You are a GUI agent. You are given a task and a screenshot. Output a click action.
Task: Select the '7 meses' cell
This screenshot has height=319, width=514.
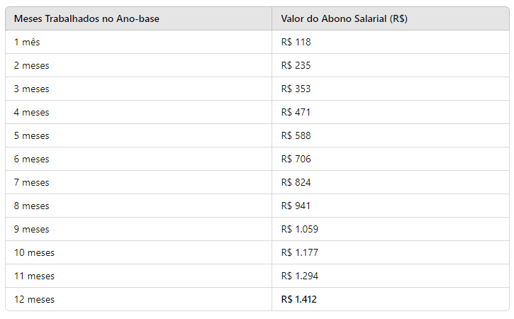[32, 182]
